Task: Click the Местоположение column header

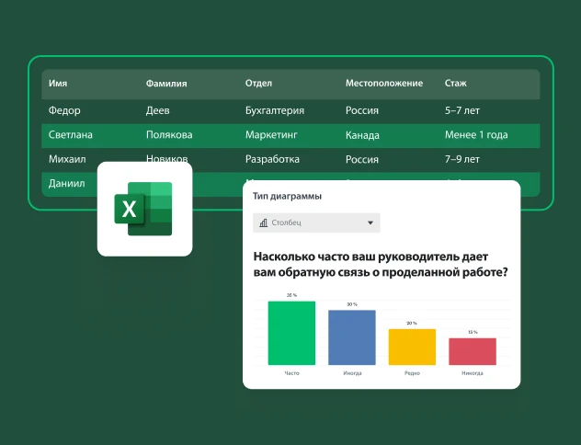Action: click(x=383, y=84)
